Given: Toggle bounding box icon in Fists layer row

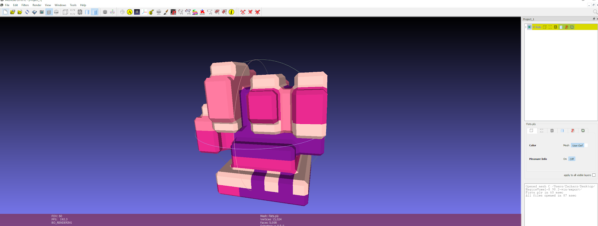Looking at the screenshot, I should click(x=545, y=27).
